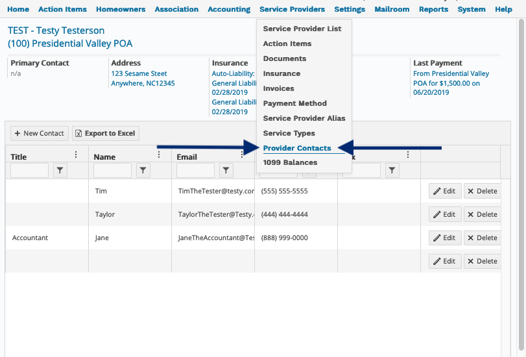This screenshot has width=526, height=357.
Task: Select Service Provider List from dropdown
Action: tap(302, 29)
